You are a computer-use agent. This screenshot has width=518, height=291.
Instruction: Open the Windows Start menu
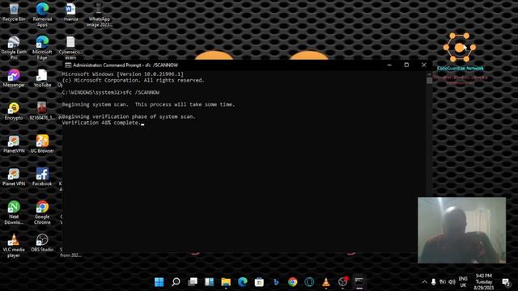pos(159,282)
